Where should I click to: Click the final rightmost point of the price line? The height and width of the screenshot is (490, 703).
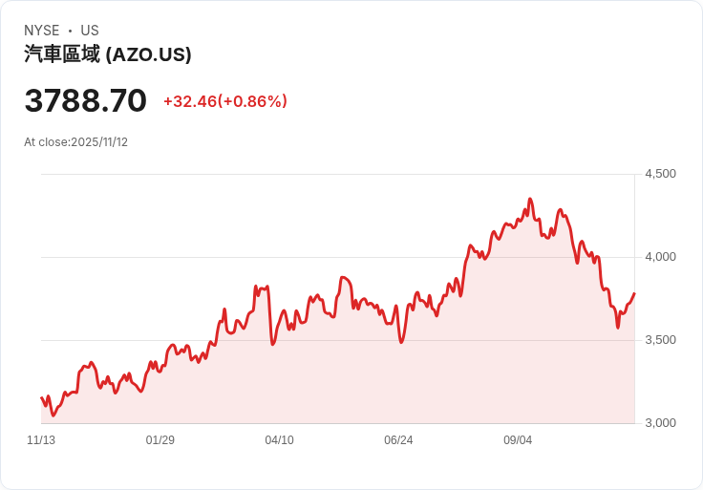coord(634,293)
